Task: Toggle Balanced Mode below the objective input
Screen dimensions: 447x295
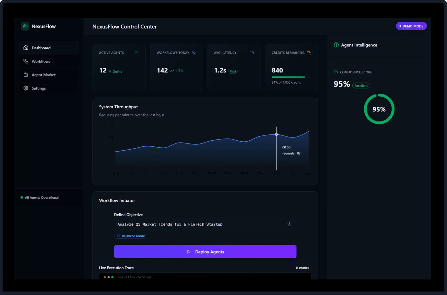Action: tap(130, 236)
